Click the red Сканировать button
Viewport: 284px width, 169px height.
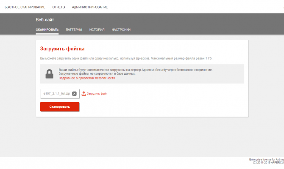pyautogui.click(x=60, y=107)
